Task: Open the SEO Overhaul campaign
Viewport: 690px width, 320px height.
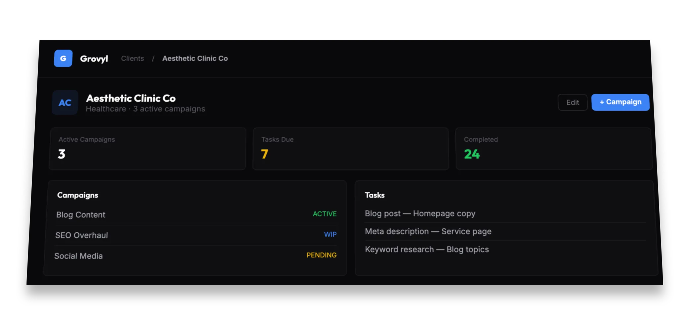Action: 196,235
